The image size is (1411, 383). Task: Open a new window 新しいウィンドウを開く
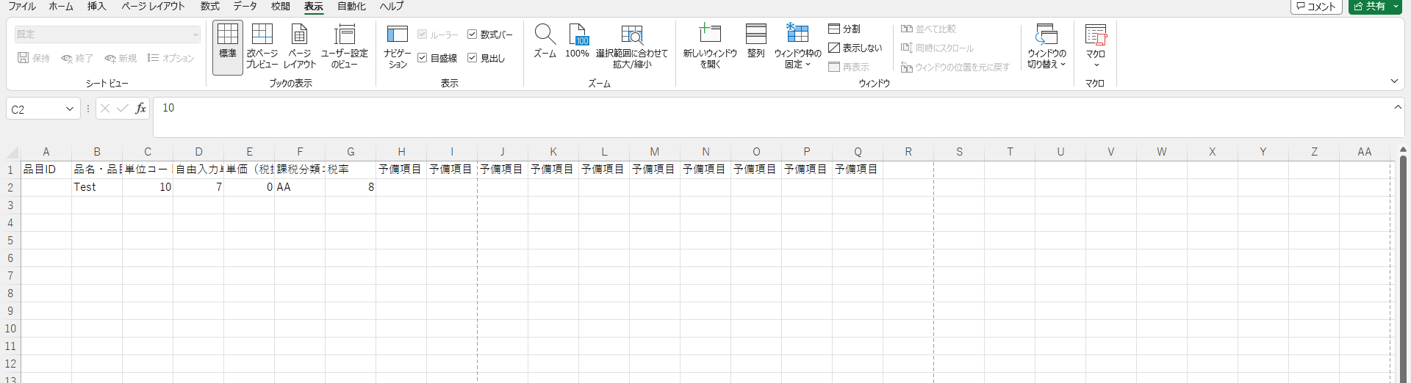pyautogui.click(x=710, y=47)
